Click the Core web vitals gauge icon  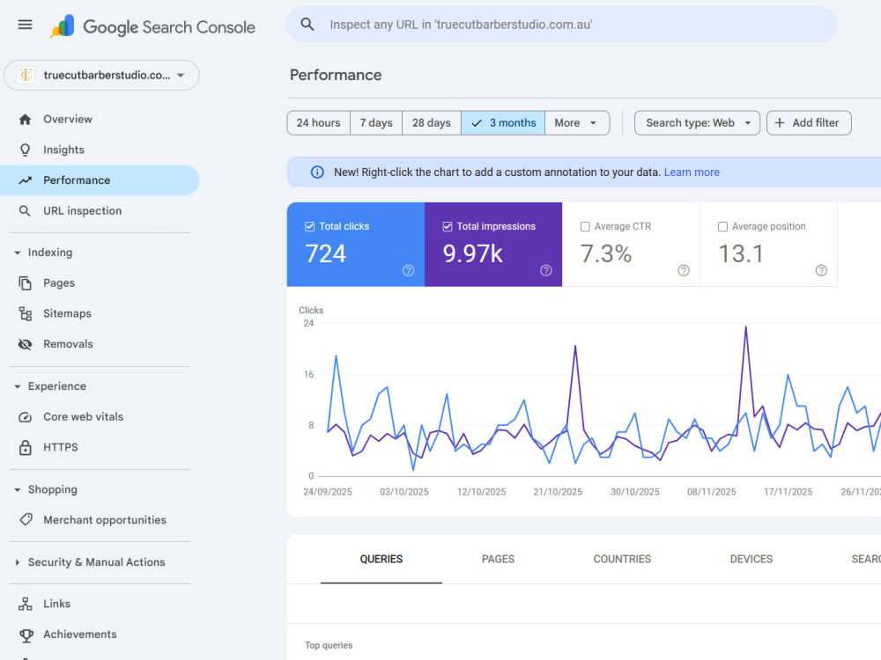tap(25, 417)
